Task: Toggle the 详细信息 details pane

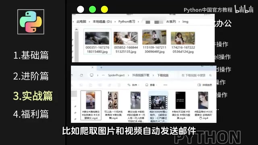Action: (x=205, y=85)
